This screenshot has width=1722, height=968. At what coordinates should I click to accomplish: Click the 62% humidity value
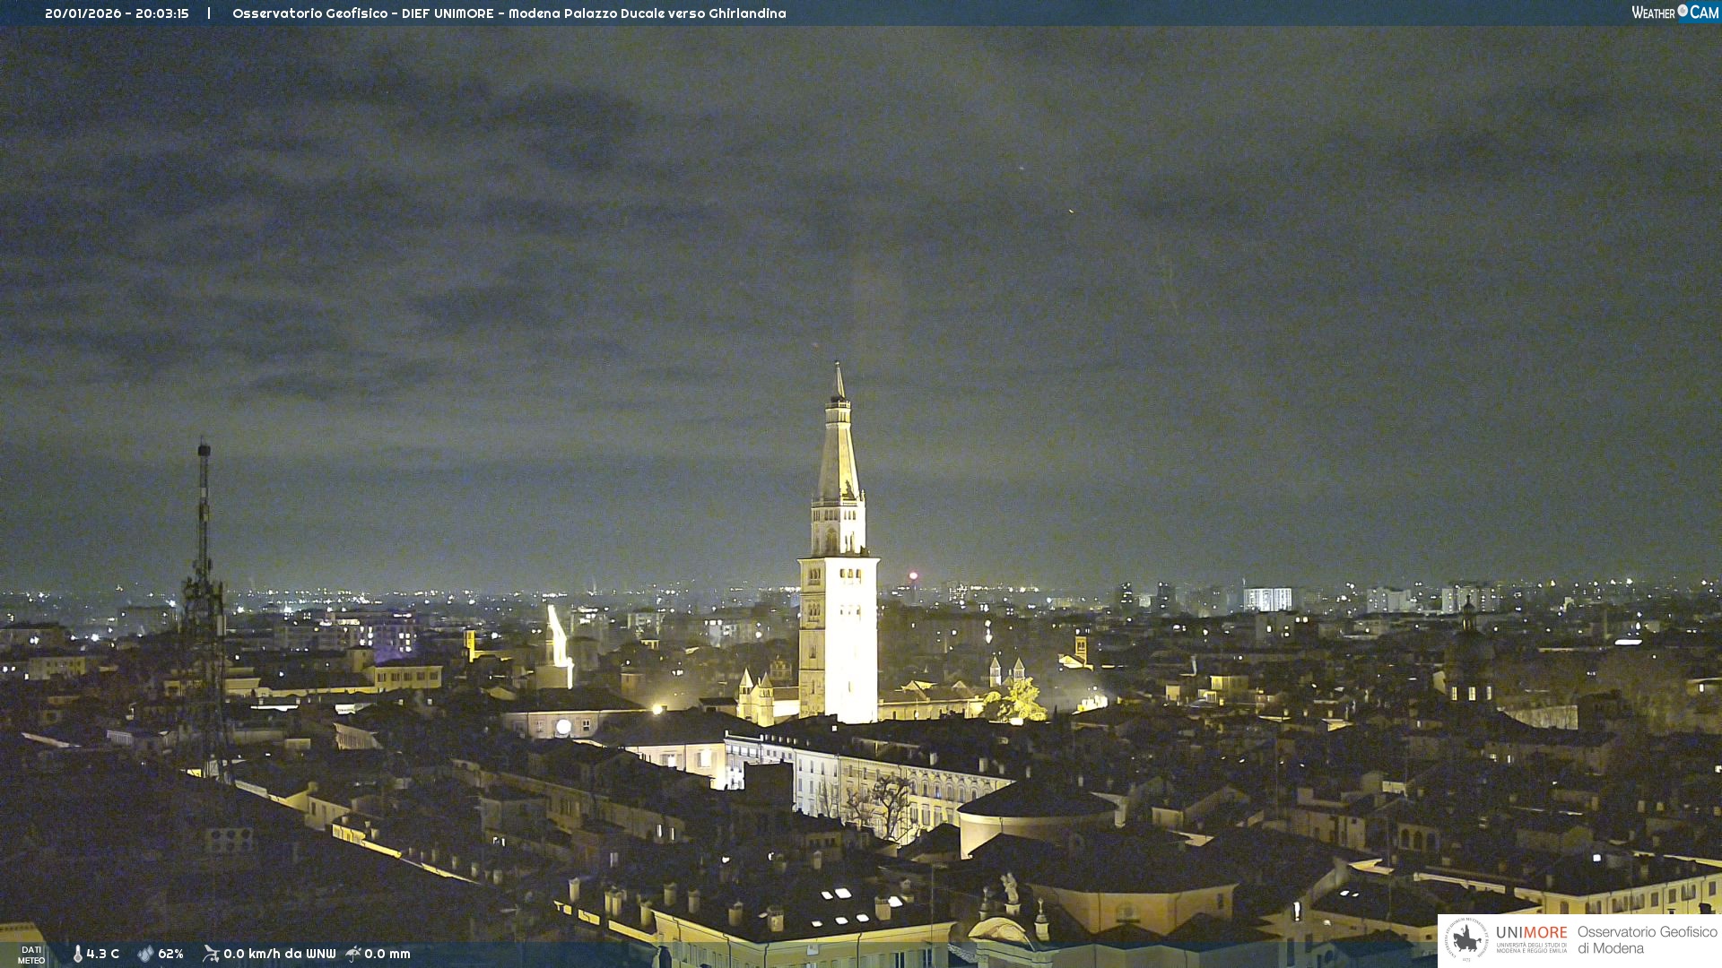click(170, 954)
